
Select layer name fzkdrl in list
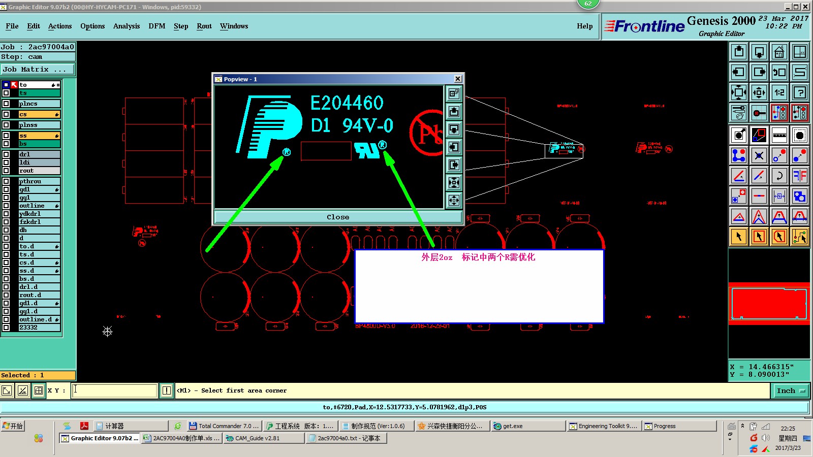coord(39,222)
